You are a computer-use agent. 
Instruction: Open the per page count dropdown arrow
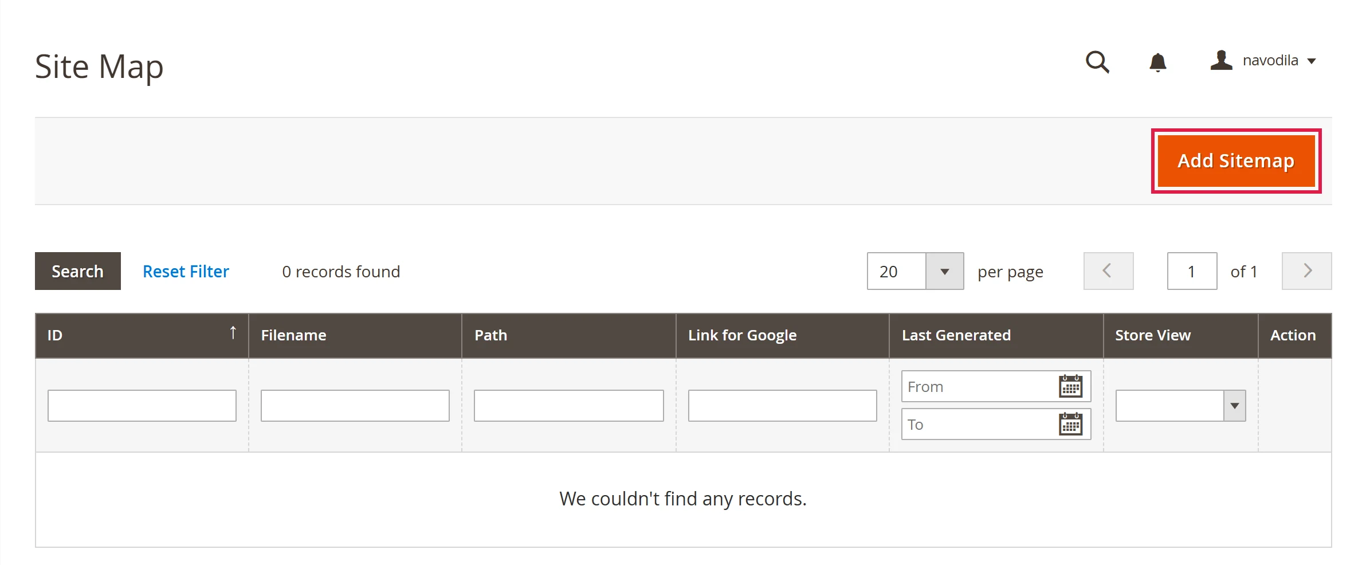coord(944,271)
